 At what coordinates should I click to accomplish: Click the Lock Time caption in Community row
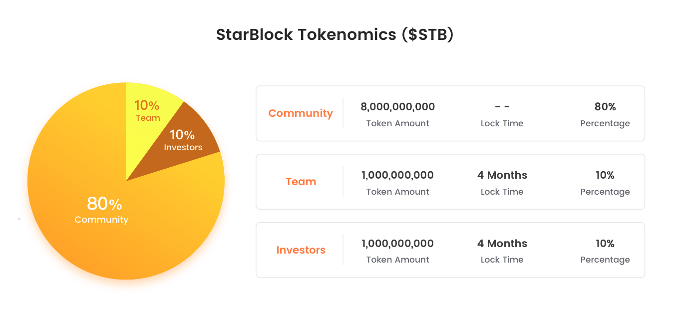(x=502, y=123)
